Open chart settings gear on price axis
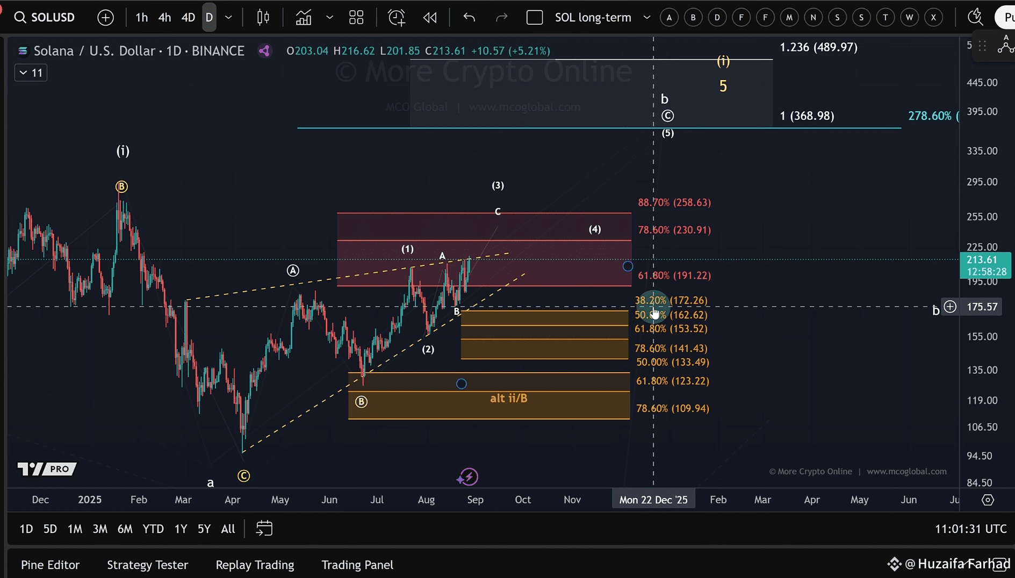 point(988,500)
